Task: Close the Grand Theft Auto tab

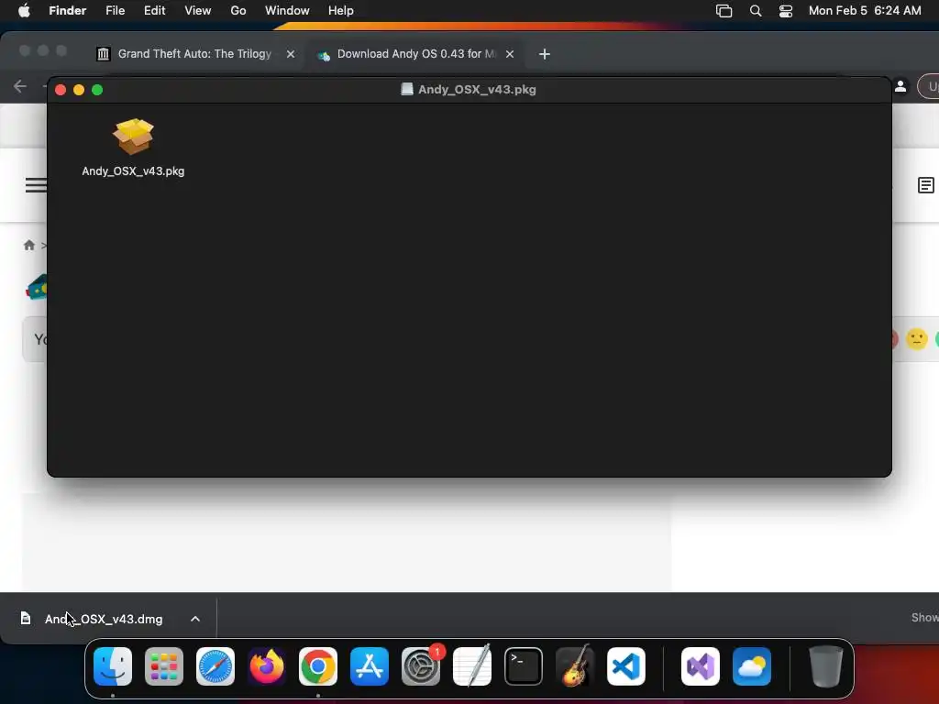Action: (x=291, y=54)
